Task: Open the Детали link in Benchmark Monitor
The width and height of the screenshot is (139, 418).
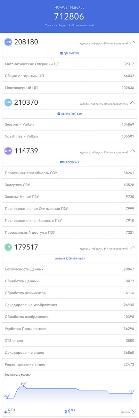Action: pyautogui.click(x=128, y=412)
